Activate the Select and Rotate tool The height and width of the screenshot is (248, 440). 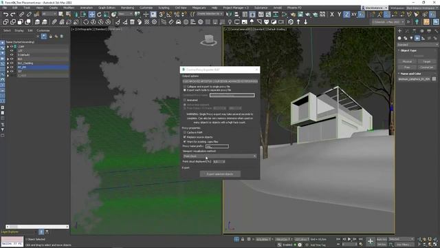pyautogui.click(x=99, y=14)
